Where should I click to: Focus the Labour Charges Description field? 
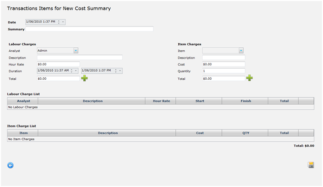pos(80,57)
